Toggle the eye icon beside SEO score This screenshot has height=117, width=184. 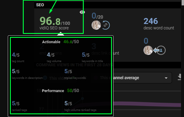pos(82,12)
